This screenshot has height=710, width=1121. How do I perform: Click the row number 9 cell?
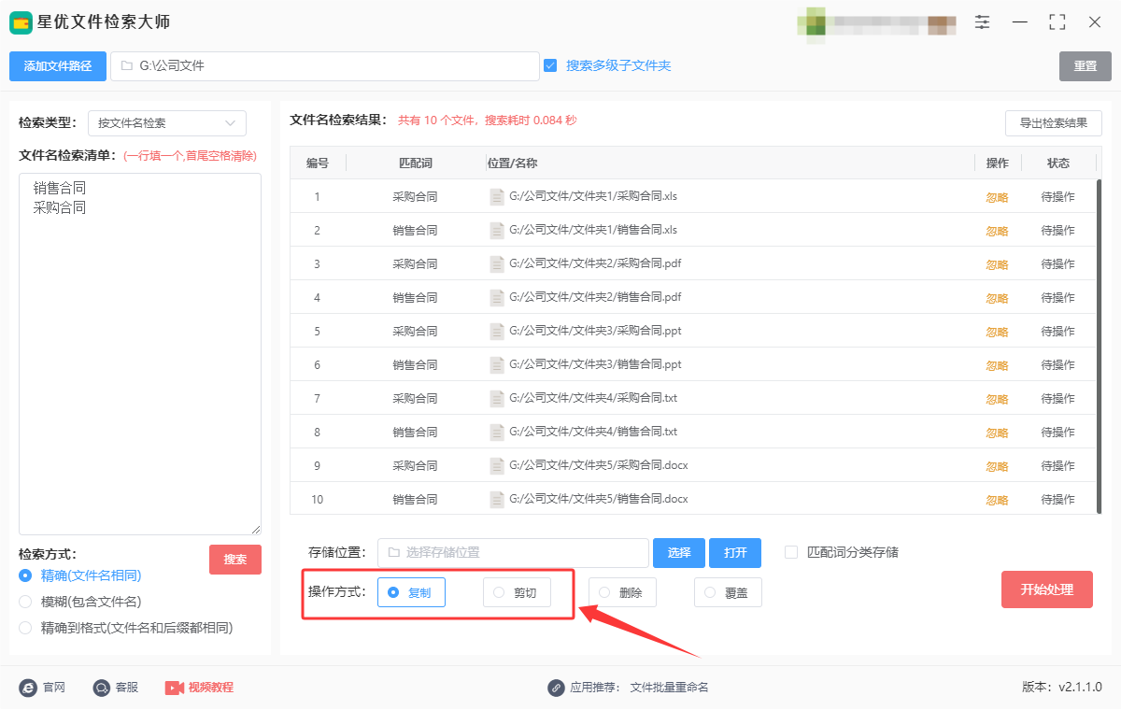coord(318,466)
